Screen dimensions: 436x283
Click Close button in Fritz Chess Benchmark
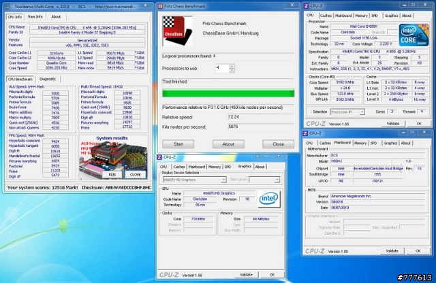[279, 144]
